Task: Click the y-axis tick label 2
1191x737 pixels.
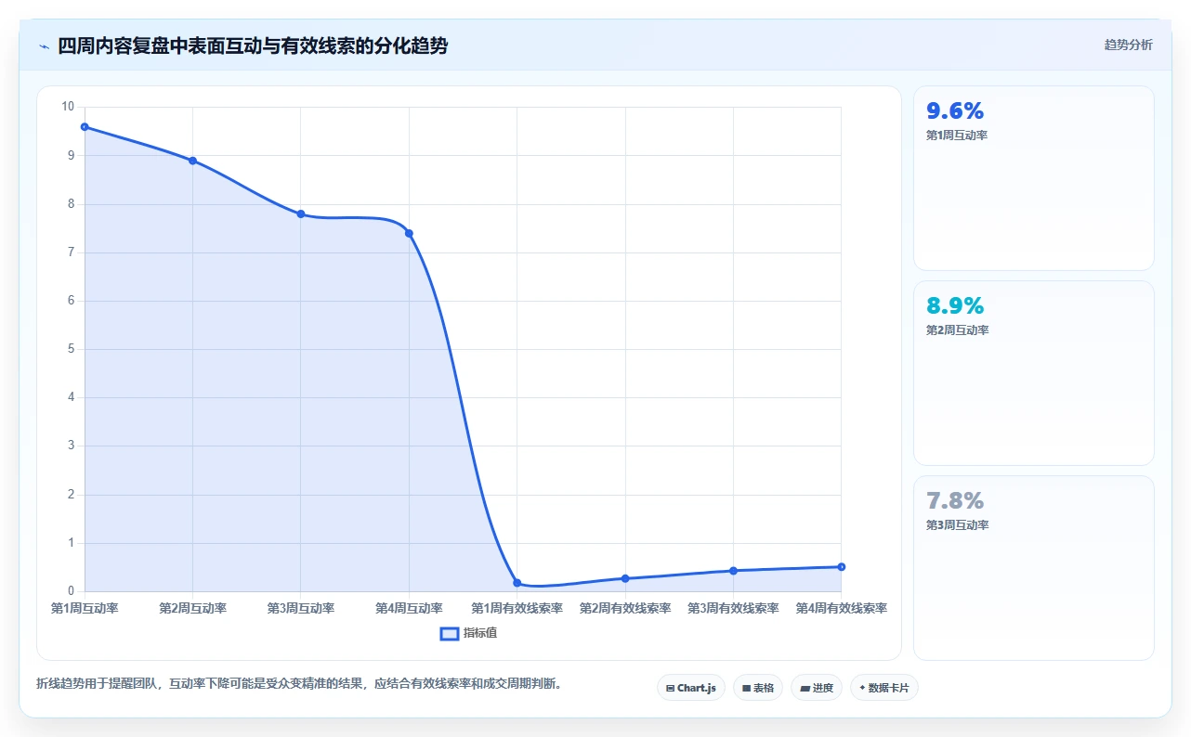Action: click(72, 495)
